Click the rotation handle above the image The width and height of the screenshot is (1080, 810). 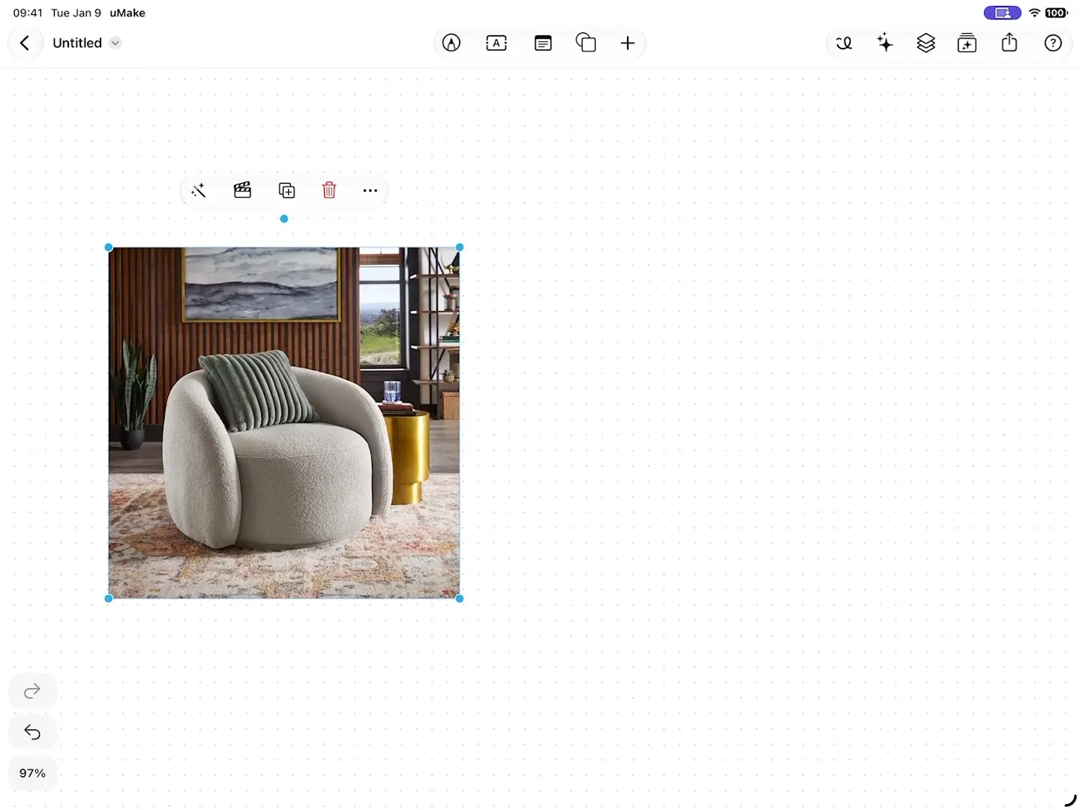[x=284, y=219]
